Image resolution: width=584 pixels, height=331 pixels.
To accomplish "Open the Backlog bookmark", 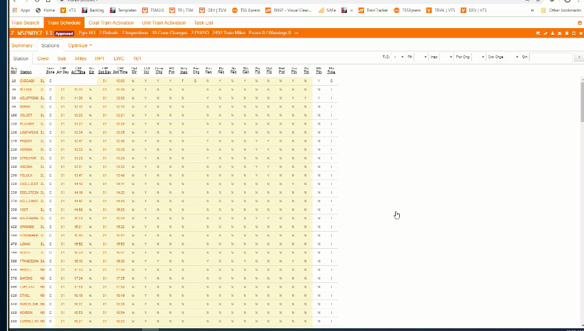I will point(93,10).
